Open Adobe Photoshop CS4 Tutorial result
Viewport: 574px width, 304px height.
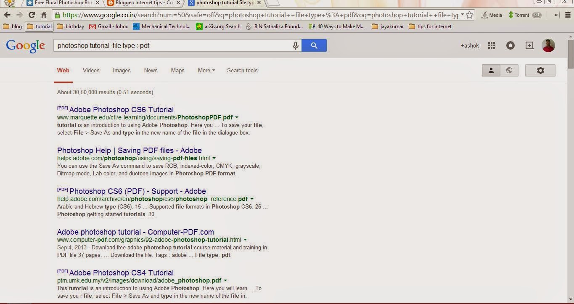121,272
